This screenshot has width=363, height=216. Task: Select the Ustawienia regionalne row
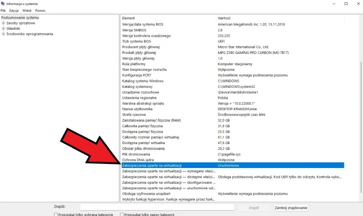pyautogui.click(x=232, y=98)
